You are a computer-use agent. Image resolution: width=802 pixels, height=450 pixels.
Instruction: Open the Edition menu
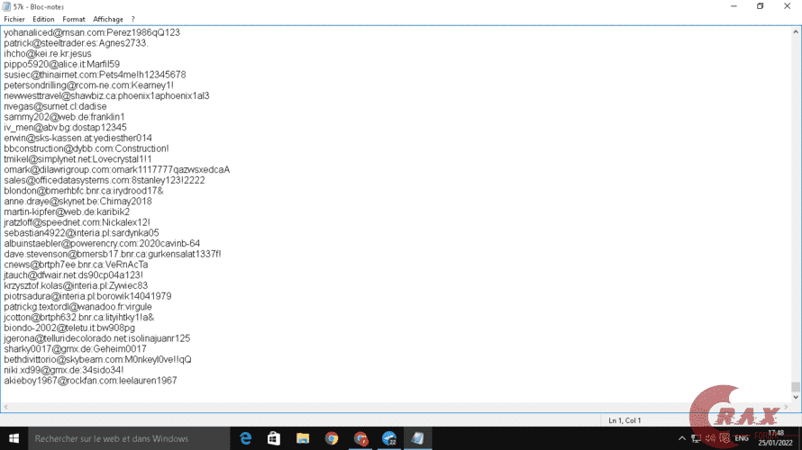(x=43, y=20)
